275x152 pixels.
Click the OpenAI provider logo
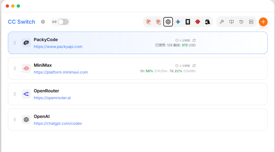click(x=26, y=120)
